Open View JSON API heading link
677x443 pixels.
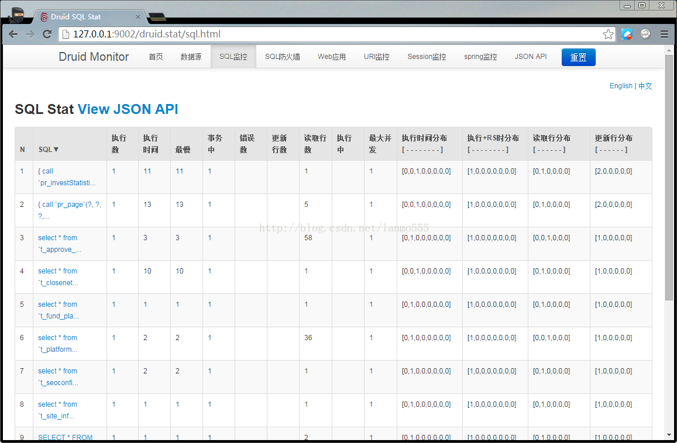click(128, 109)
